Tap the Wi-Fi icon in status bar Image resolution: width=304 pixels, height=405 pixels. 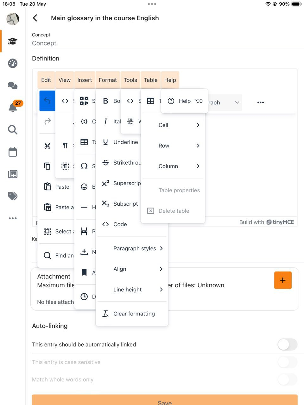click(268, 4)
